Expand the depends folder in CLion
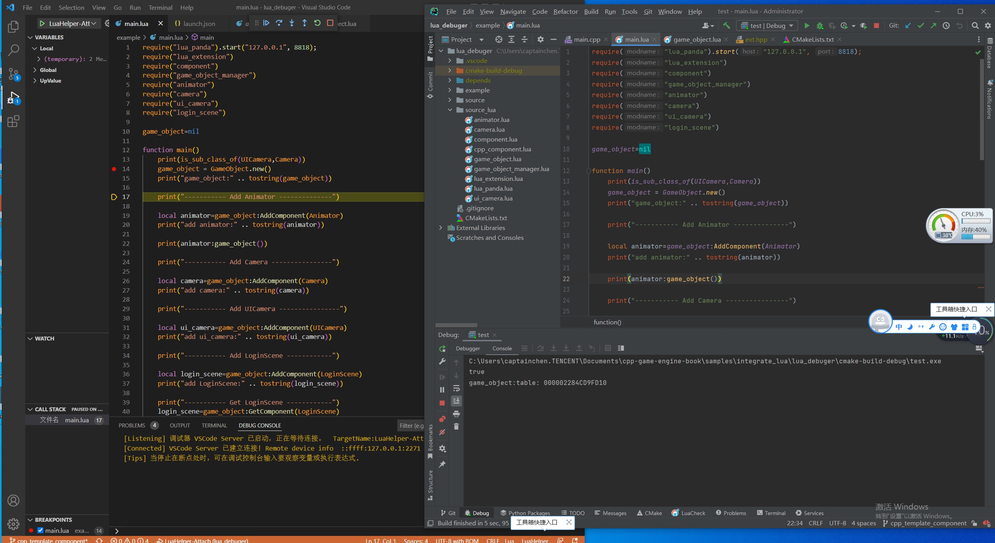995x543 pixels. (450, 80)
